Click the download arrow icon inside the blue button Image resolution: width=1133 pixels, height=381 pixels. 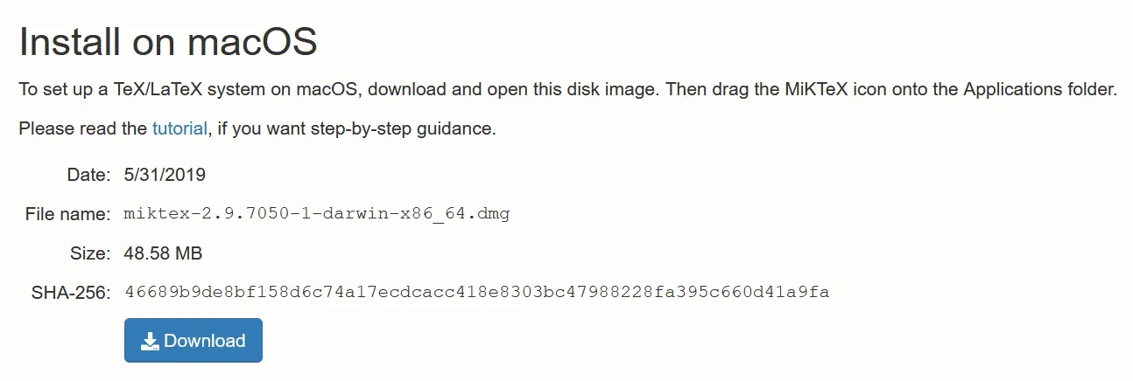pyautogui.click(x=151, y=341)
